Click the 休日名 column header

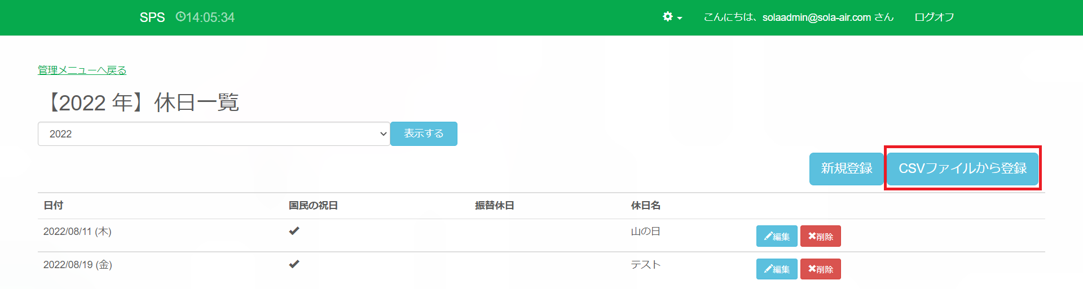(x=645, y=206)
